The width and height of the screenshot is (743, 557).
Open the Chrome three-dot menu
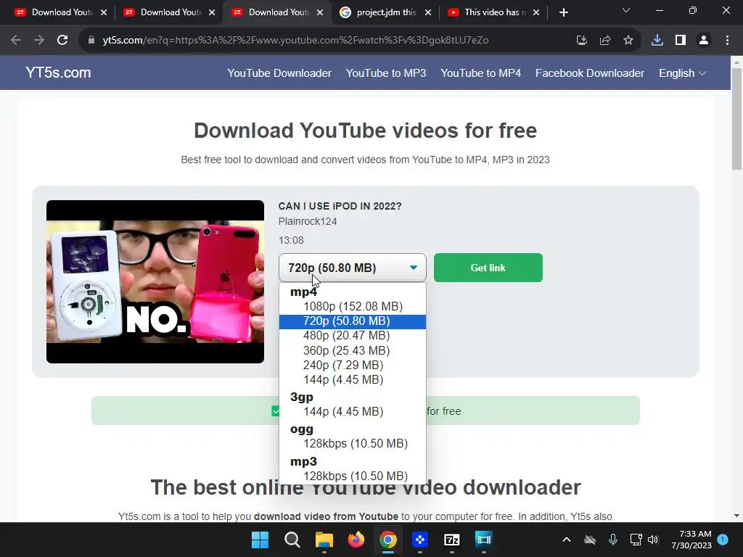pos(727,41)
